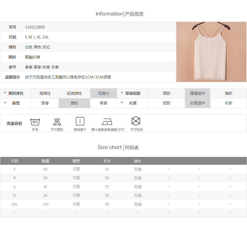Screen dimensions: 247x227
Task: Click the hang-to-dry square icon
Action: click(80, 121)
